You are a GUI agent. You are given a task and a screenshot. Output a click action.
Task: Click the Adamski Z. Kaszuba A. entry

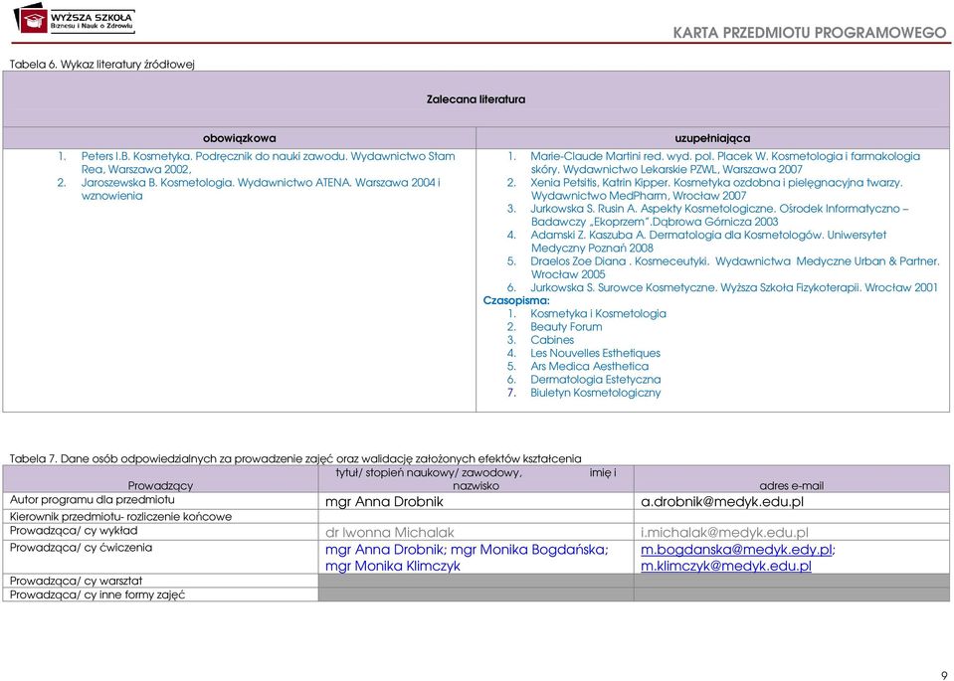click(x=708, y=242)
